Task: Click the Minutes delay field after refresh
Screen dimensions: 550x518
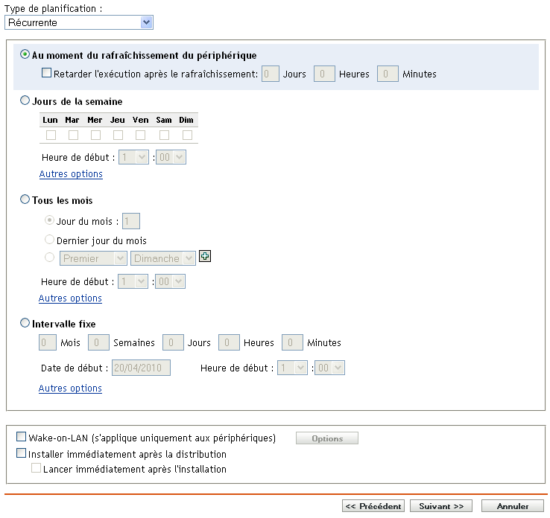Action: 388,74
